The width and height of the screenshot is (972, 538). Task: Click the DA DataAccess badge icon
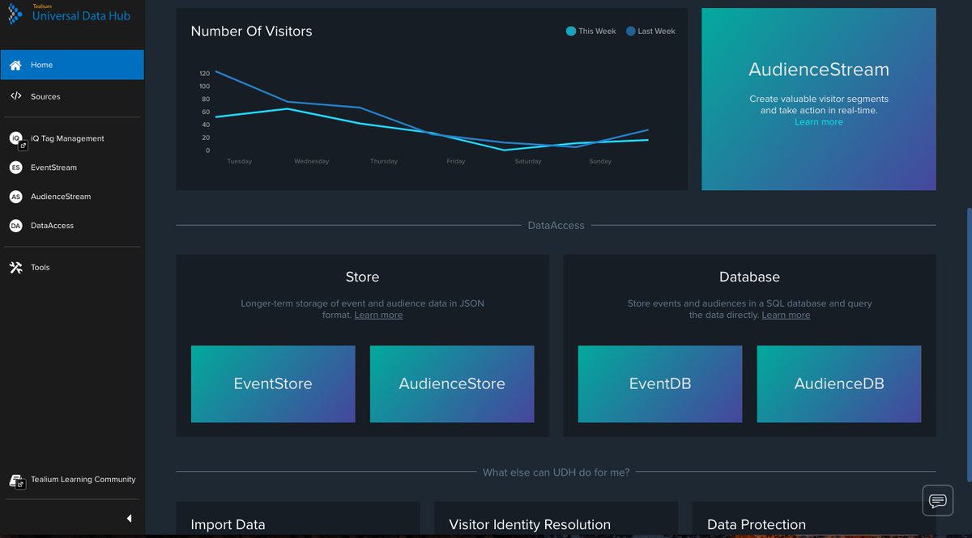click(x=15, y=226)
